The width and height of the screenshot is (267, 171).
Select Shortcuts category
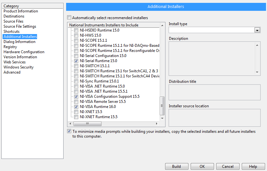[x=11, y=32]
